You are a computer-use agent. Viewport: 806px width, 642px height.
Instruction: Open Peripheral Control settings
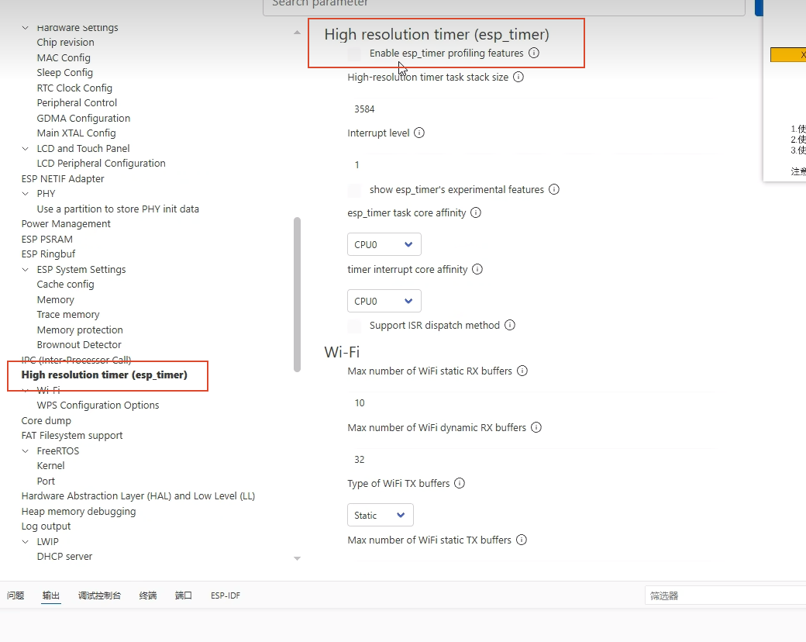[x=77, y=103]
